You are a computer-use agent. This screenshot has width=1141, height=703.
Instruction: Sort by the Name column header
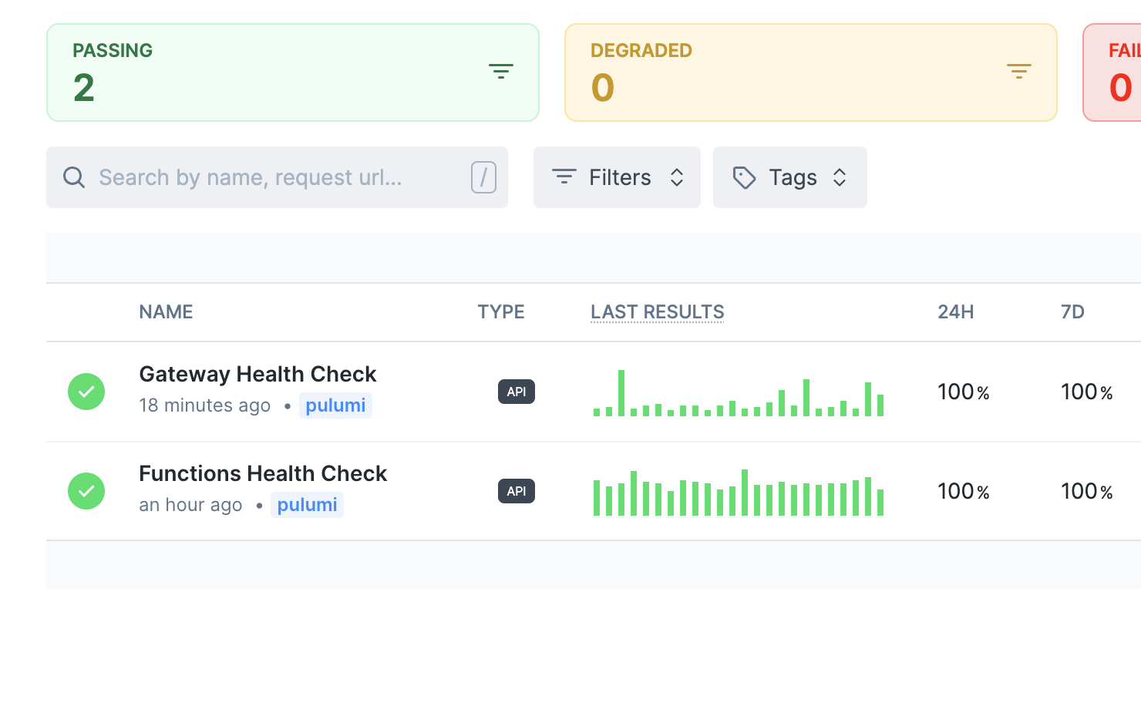[166, 312]
